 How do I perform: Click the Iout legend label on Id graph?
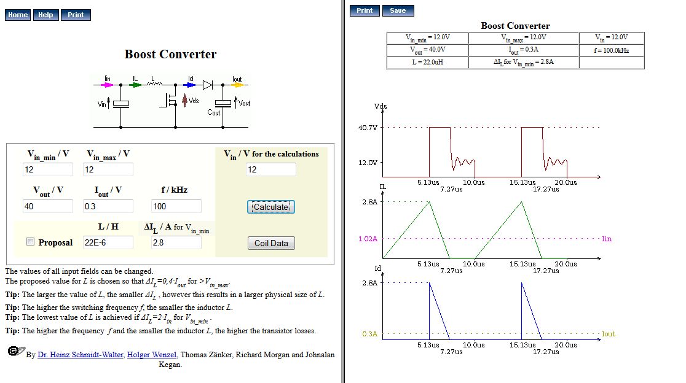[x=609, y=334]
